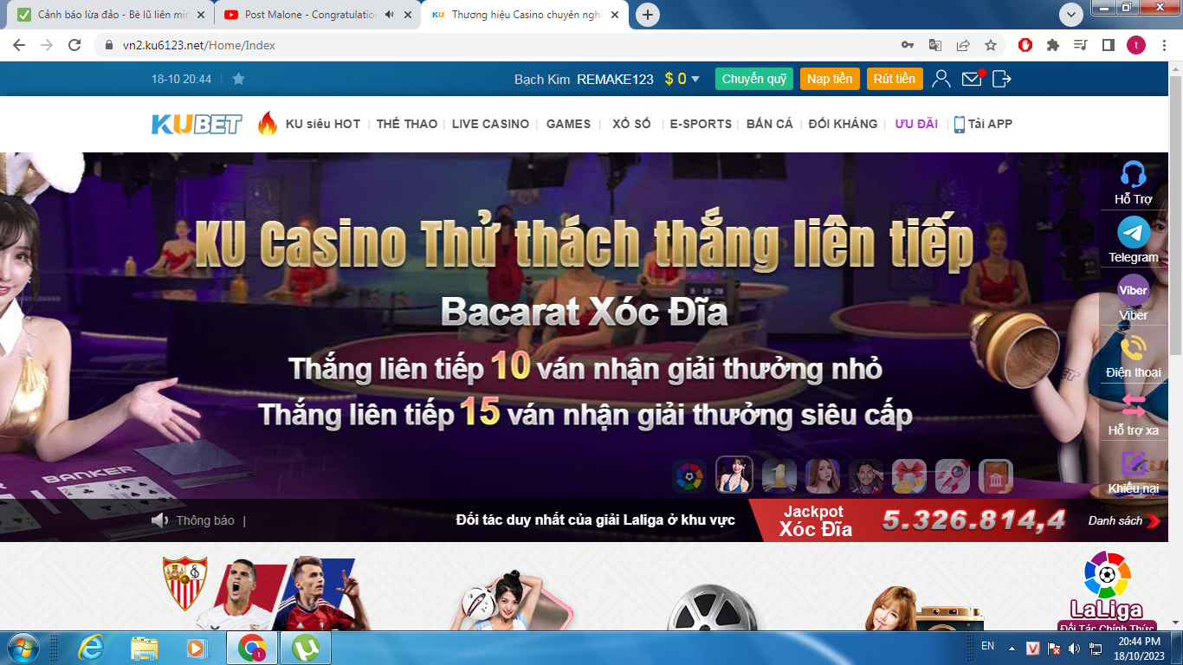Viewport: 1183px width, 665px height.
Task: Select the THỂ THAO menu item
Action: (406, 124)
